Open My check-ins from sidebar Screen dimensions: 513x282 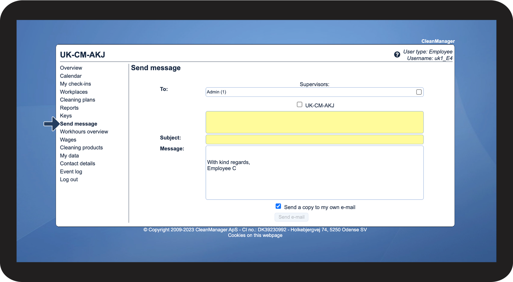click(x=75, y=84)
